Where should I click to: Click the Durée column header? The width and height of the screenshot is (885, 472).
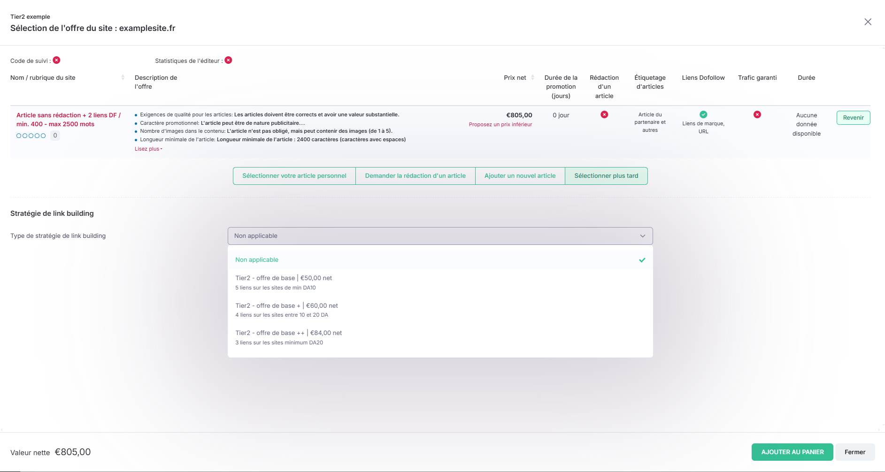[806, 78]
